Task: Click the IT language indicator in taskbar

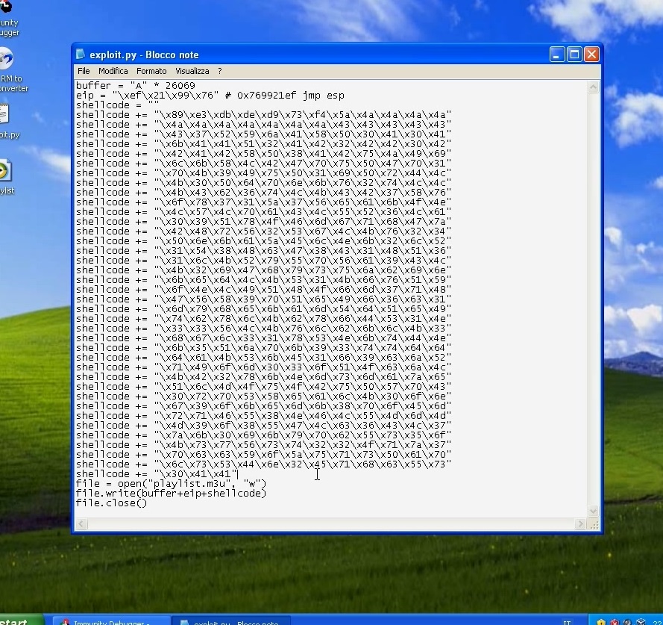Action: [567, 623]
